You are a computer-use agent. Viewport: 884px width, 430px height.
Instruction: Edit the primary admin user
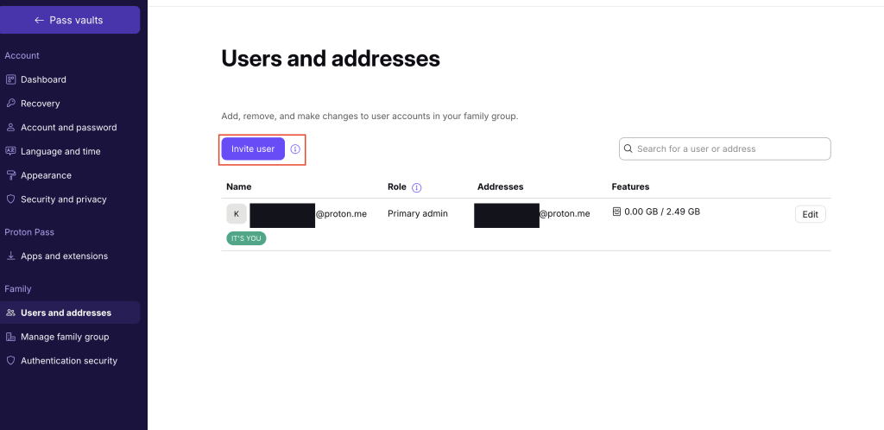pos(810,214)
